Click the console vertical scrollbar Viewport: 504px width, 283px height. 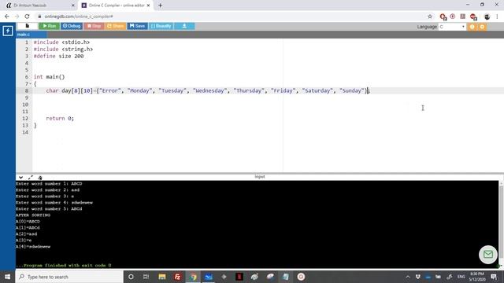pos(501,222)
